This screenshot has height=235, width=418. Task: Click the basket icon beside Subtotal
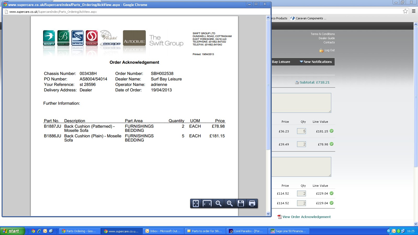click(x=297, y=83)
